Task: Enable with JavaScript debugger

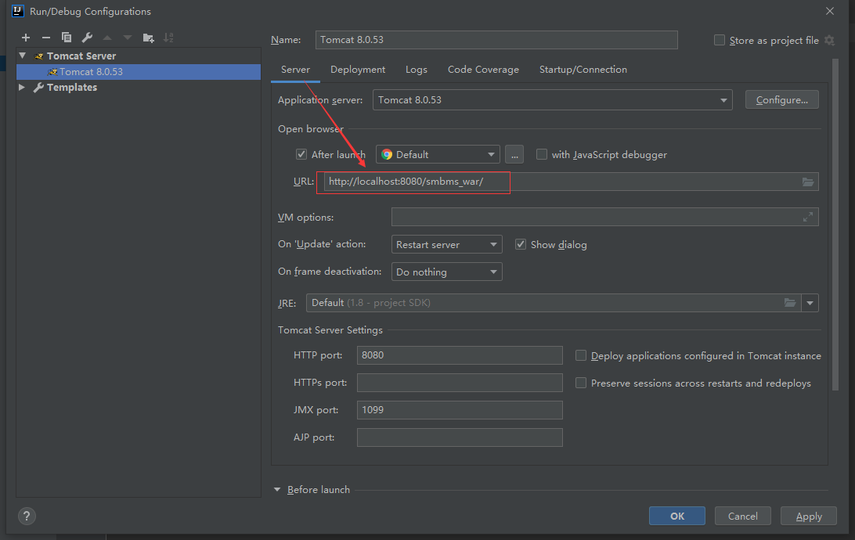Action: click(542, 154)
